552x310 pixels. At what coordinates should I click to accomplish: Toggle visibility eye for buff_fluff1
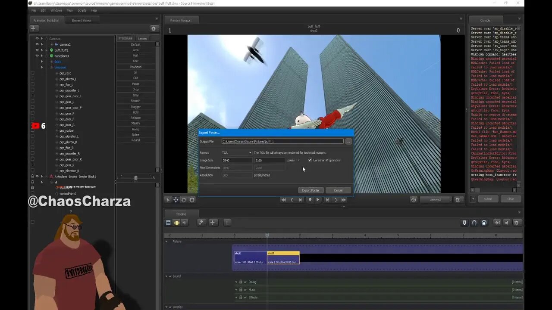[x=37, y=50]
